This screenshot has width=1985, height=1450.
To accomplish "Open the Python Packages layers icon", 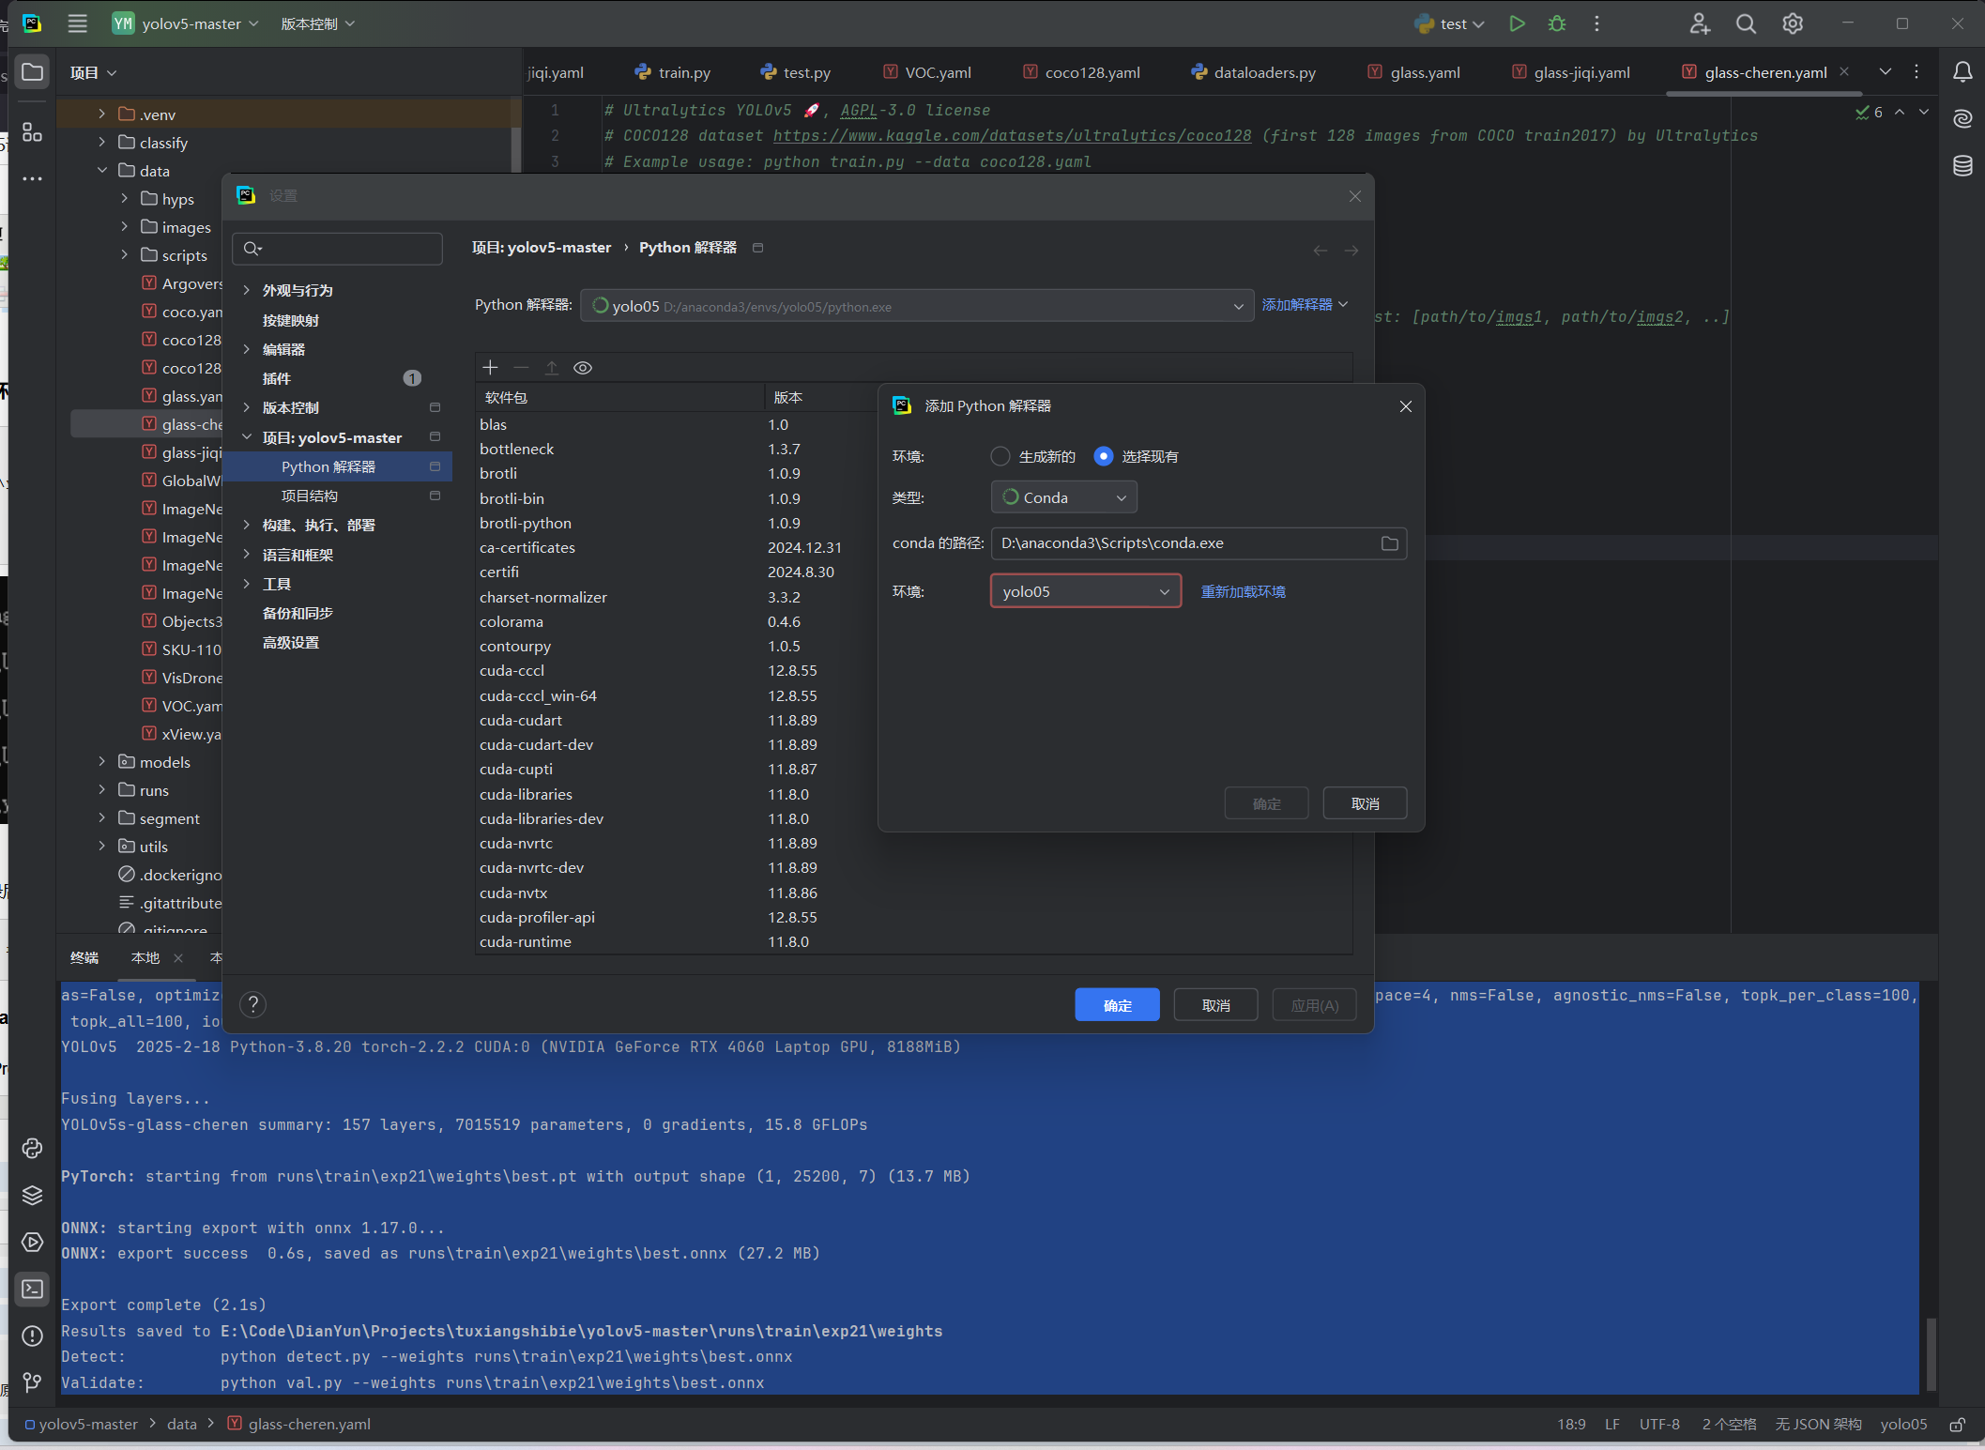I will tap(32, 1195).
